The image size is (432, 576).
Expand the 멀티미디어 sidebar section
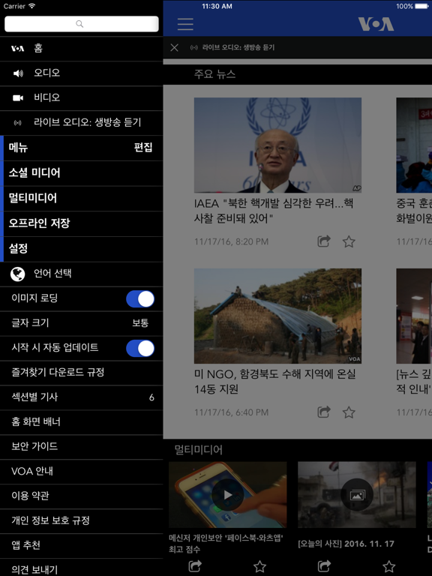[x=82, y=198]
